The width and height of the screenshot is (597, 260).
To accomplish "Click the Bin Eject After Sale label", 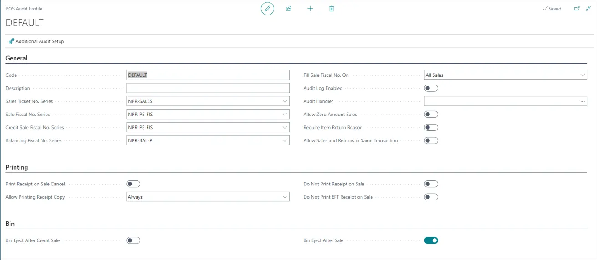I will coord(323,240).
